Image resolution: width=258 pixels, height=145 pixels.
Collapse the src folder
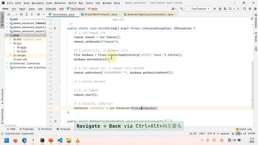10,43
